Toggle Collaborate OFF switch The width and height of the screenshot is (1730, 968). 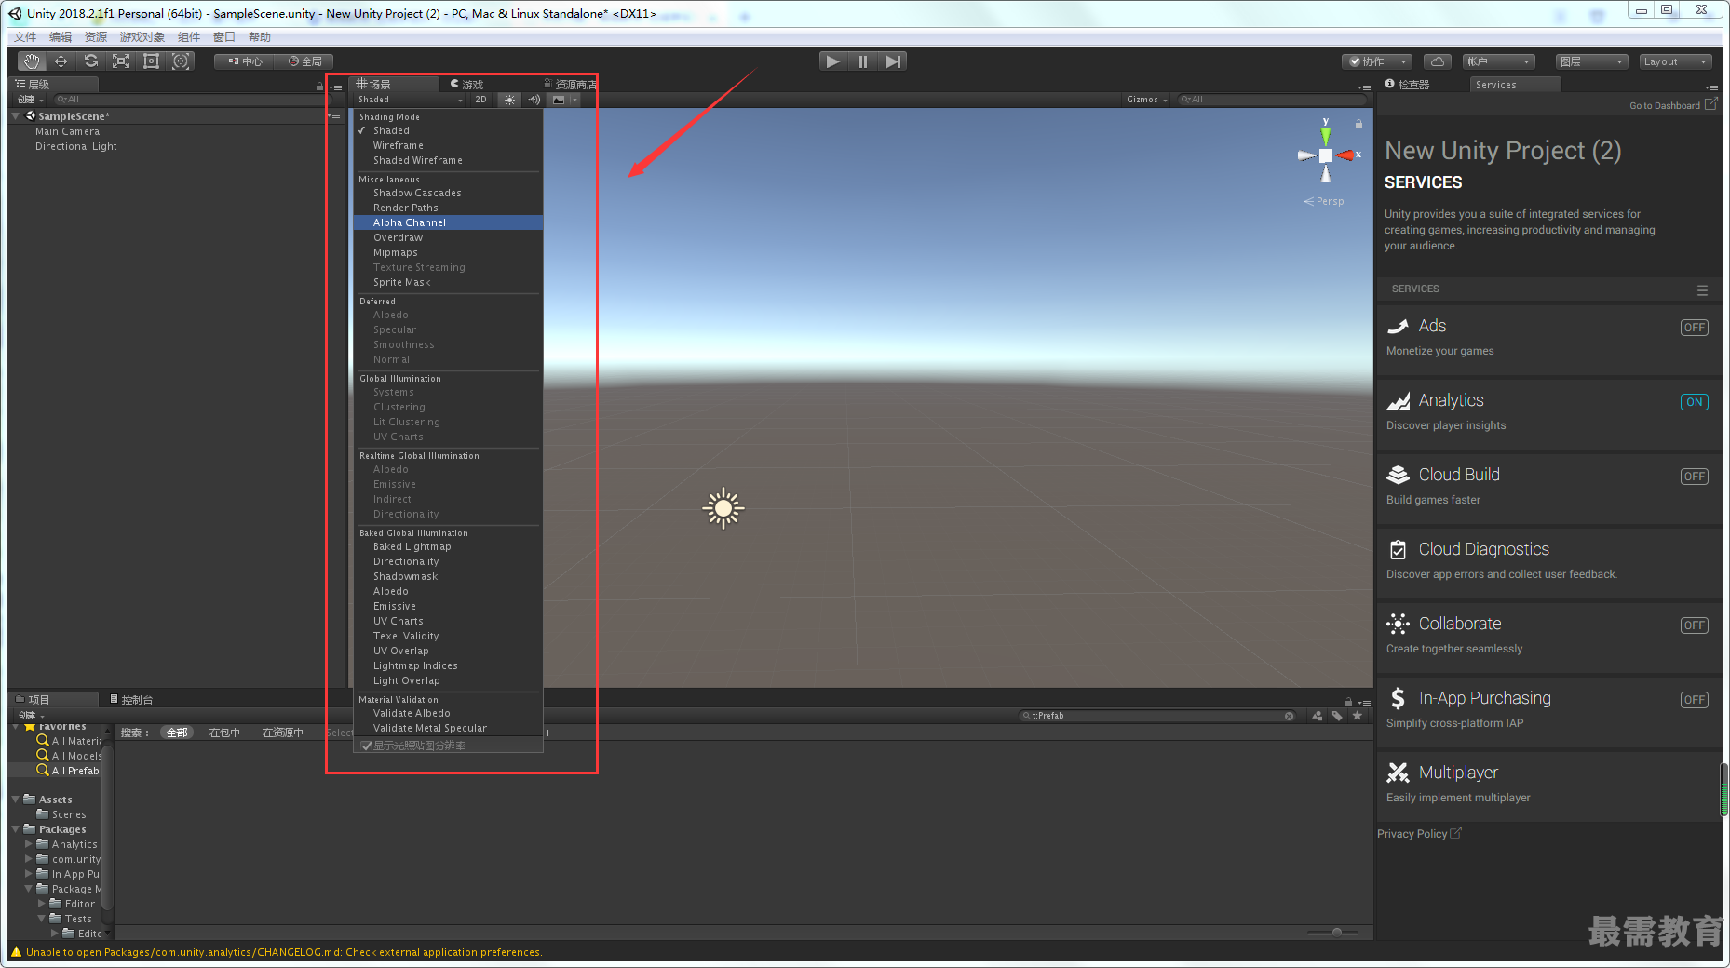1694,625
